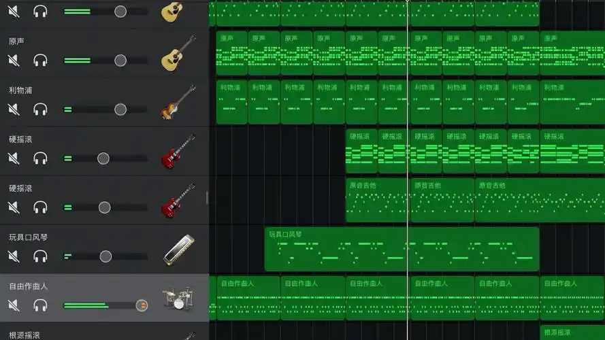Solo the 原声 track with the headphones icon
Viewport: 605px width, 340px height.
40,61
